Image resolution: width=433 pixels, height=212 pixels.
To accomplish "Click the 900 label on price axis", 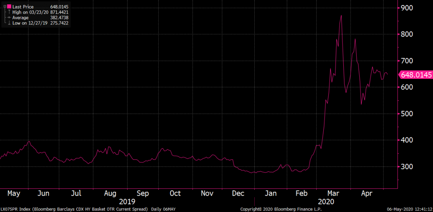I will 408,8.
